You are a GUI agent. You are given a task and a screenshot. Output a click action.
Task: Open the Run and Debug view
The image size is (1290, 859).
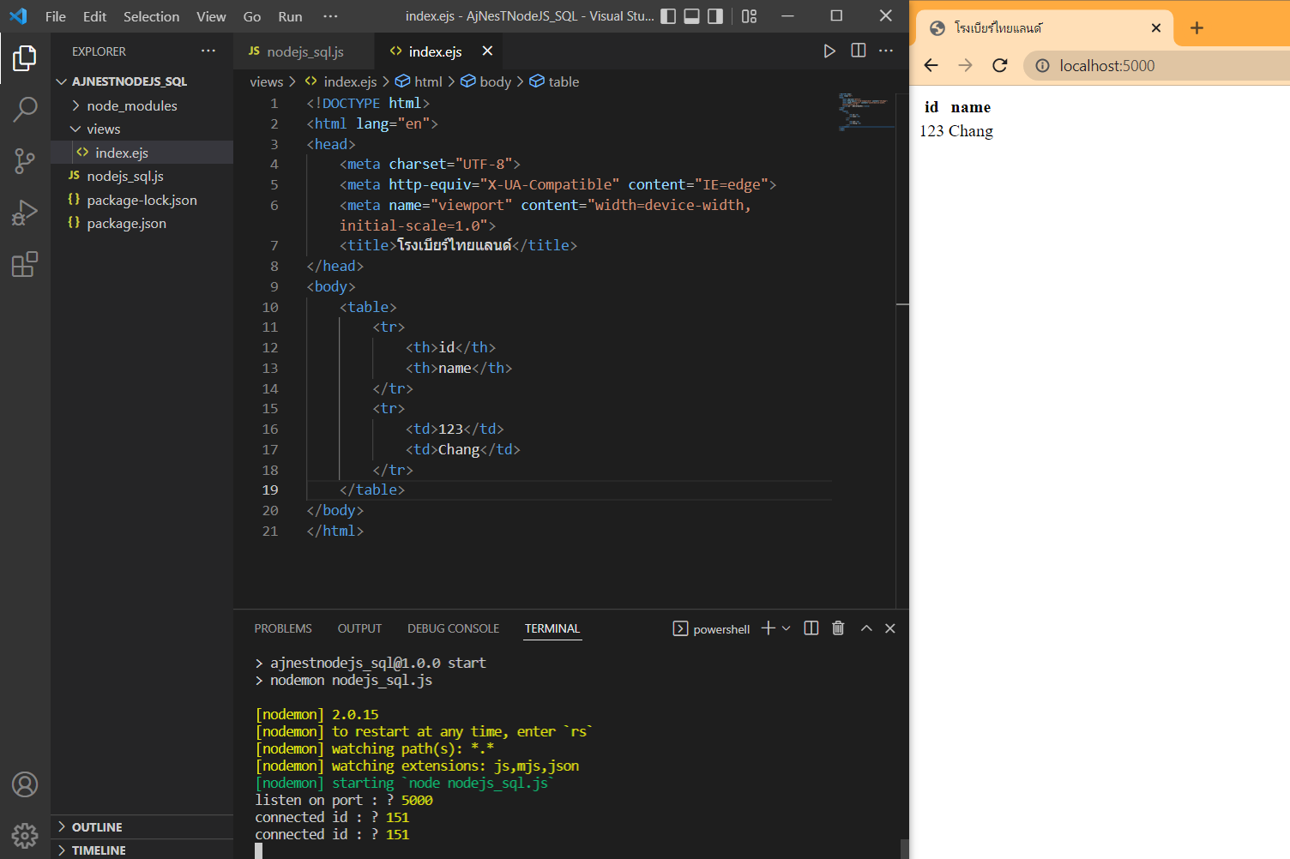[25, 213]
